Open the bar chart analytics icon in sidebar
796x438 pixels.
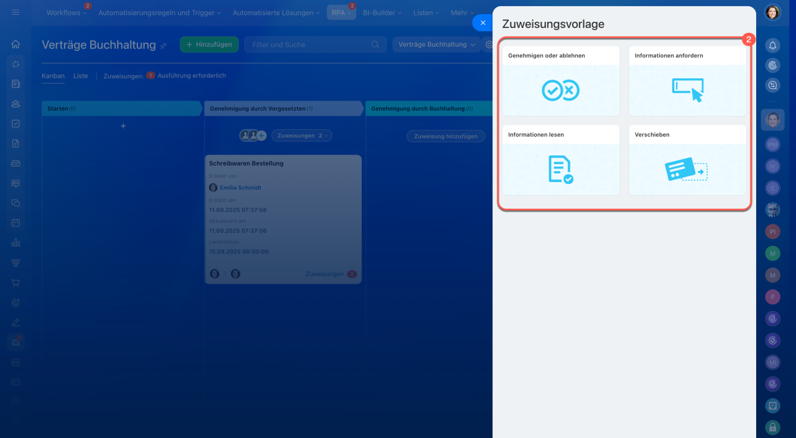coord(16,243)
